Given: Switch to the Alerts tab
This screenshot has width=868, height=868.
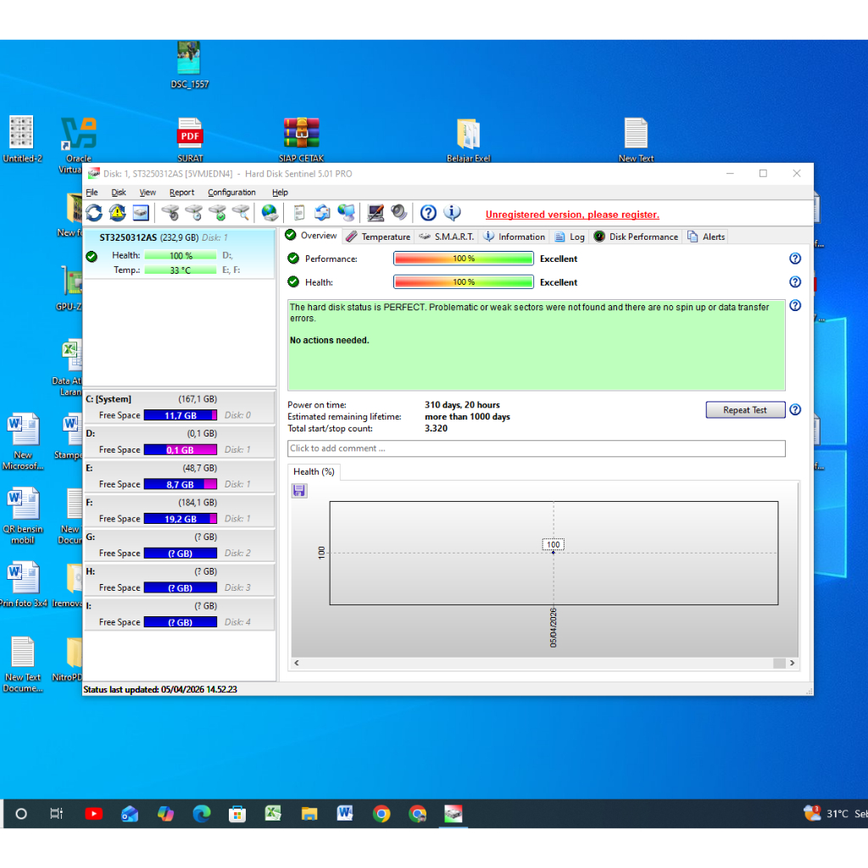Looking at the screenshot, I should [x=706, y=237].
